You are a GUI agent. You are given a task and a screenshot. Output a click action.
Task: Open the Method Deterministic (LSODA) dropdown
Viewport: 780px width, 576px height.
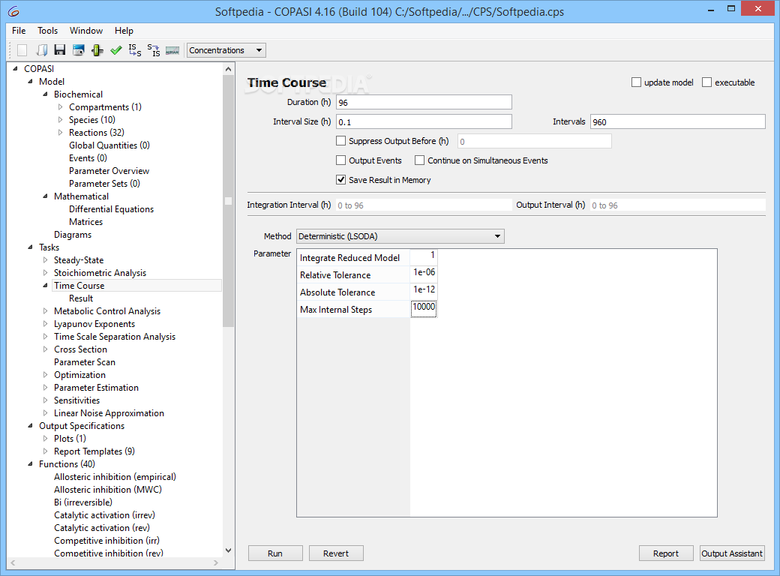point(400,236)
